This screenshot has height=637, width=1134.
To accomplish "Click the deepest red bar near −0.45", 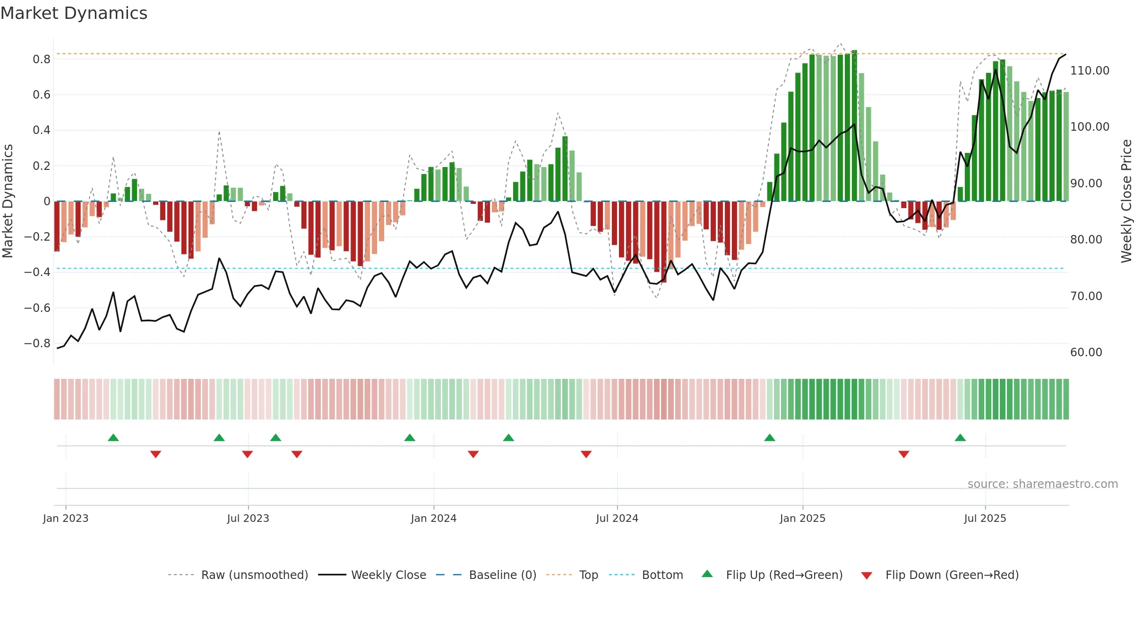I will tap(664, 242).
